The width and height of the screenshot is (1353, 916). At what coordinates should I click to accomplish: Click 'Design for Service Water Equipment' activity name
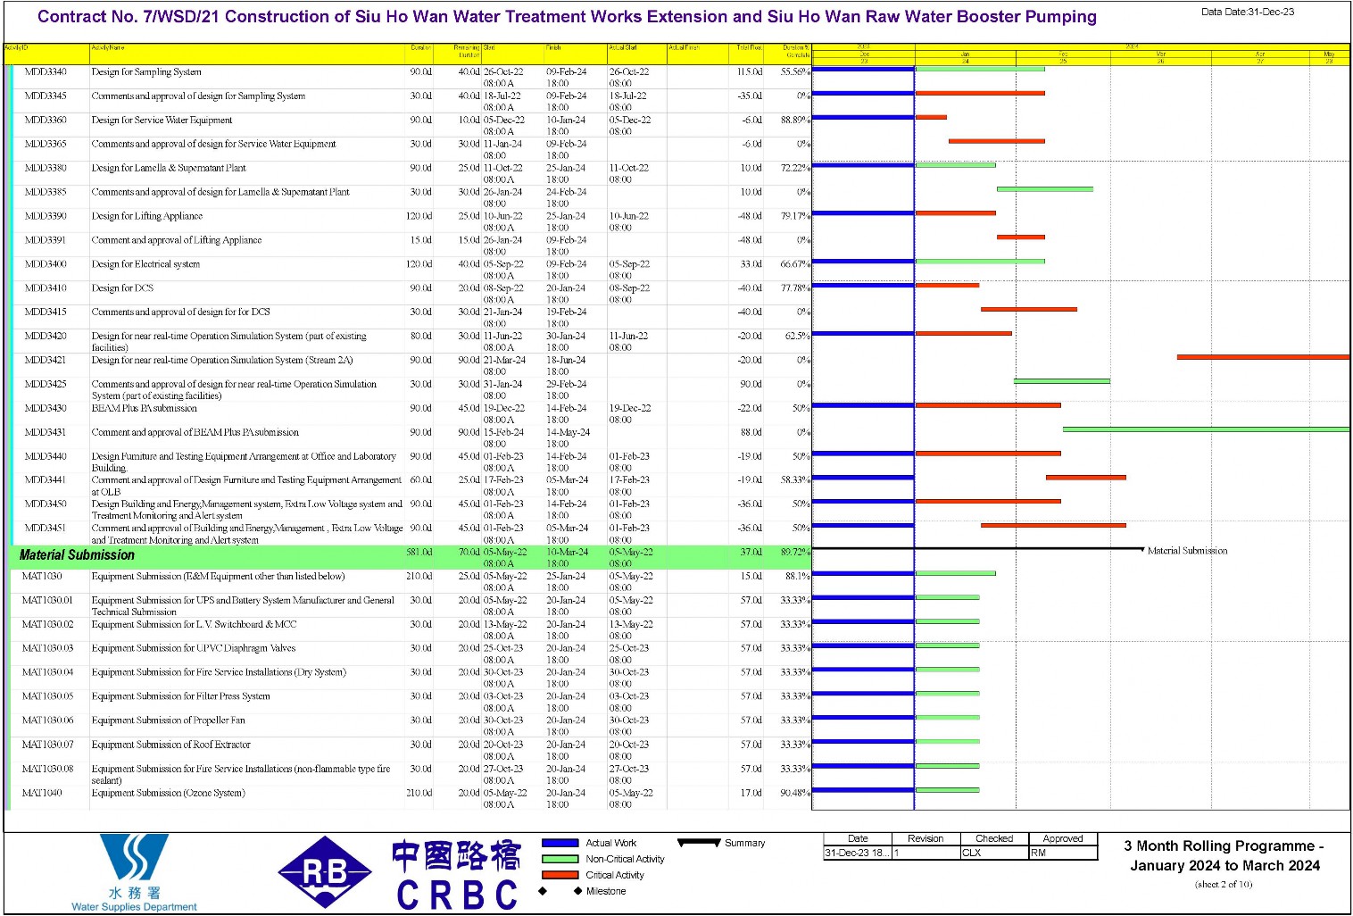point(162,120)
